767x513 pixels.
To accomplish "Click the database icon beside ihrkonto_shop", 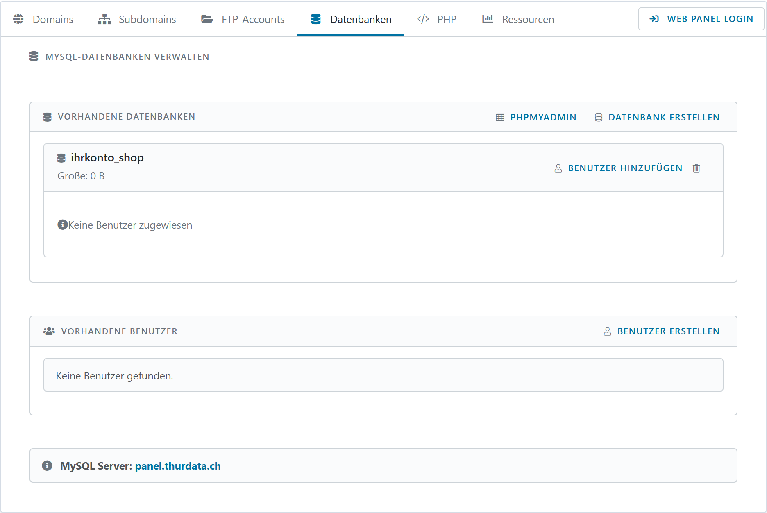I will click(61, 158).
